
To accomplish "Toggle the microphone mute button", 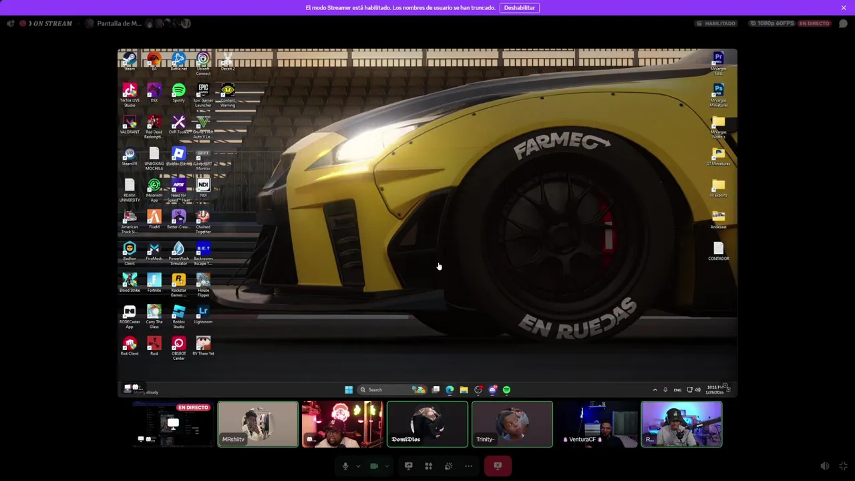I will pyautogui.click(x=345, y=466).
